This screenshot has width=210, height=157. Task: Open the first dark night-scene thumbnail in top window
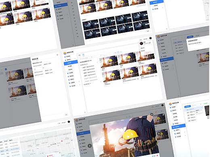point(90,25)
